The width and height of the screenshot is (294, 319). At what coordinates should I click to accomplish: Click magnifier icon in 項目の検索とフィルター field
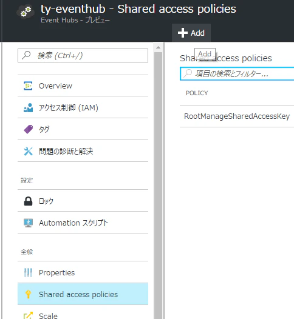click(x=188, y=73)
